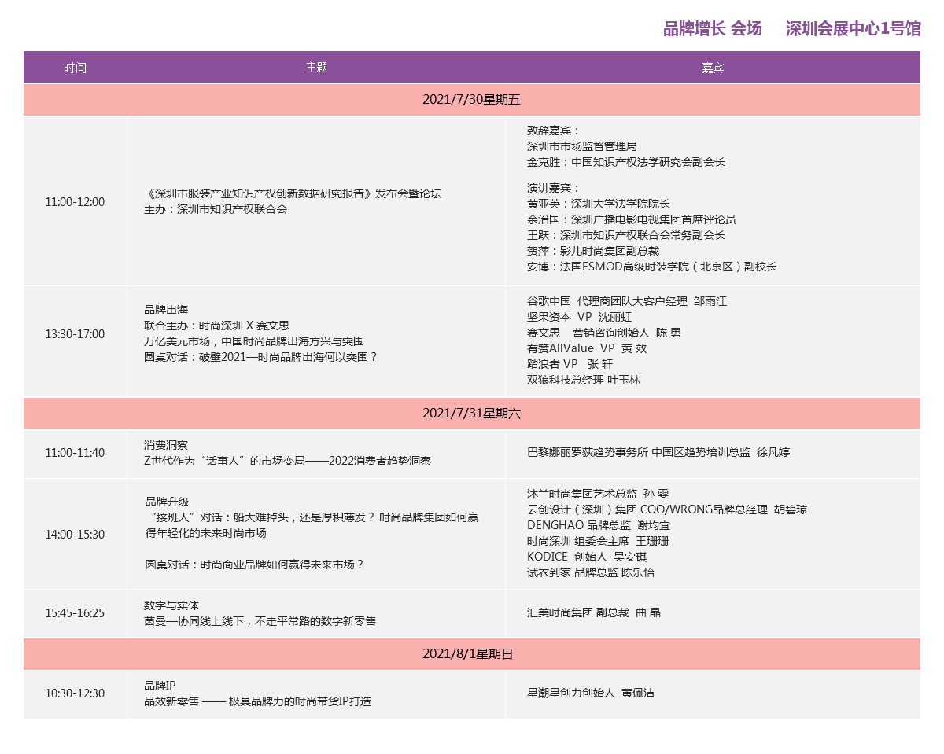Screen dimensions: 944x754
Task: Select the 15:45-16:25 time cell
Action: click(x=75, y=613)
